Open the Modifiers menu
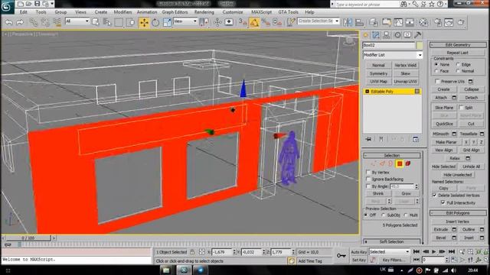The height and width of the screenshot is (275, 490). (x=122, y=12)
